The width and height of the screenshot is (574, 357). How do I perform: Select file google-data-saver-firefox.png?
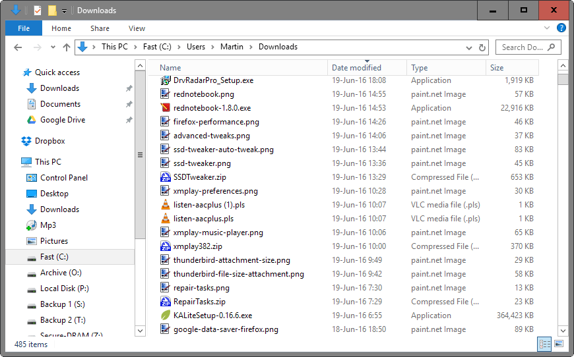[x=226, y=329]
